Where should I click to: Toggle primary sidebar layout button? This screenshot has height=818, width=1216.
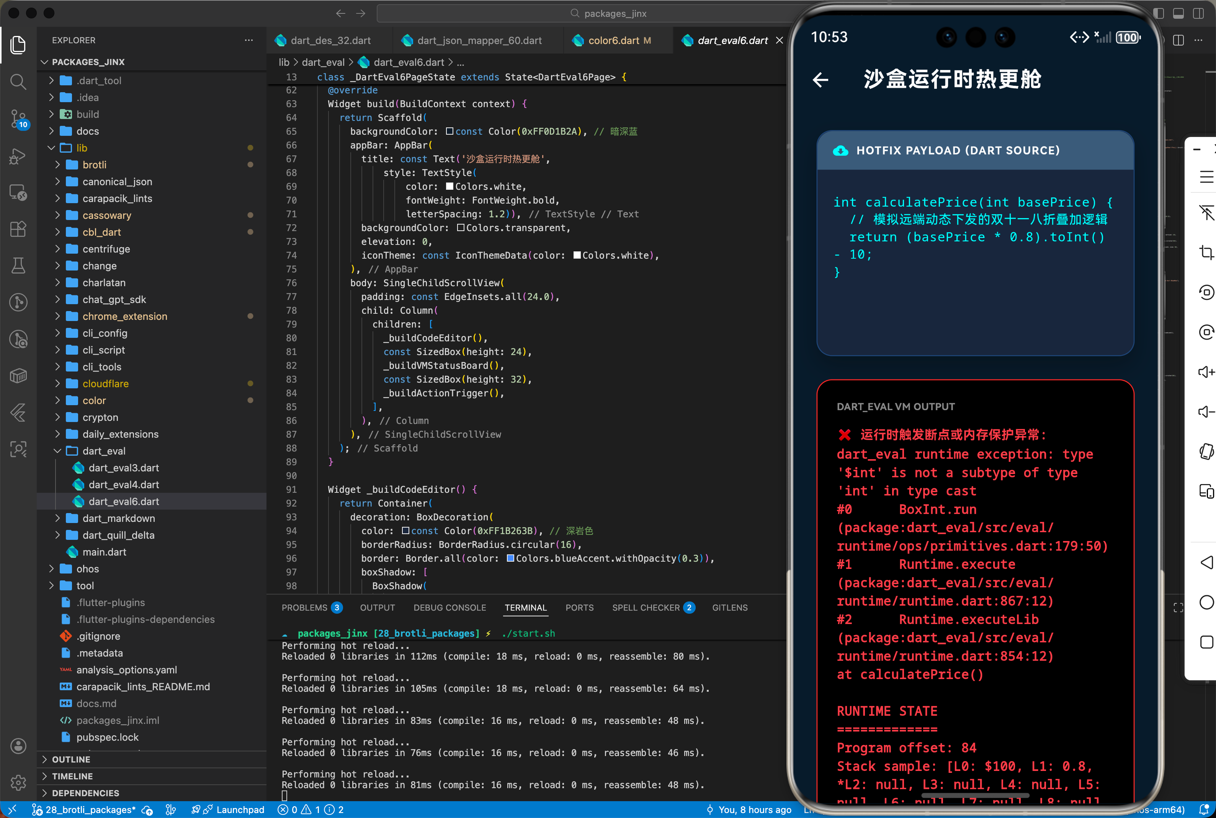[x=1159, y=13]
